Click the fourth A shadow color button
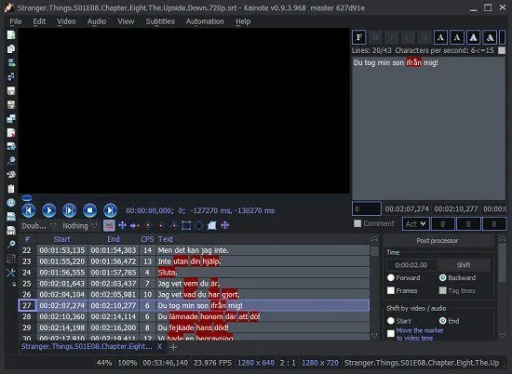Viewport: 512px width, 374px height. [490, 37]
